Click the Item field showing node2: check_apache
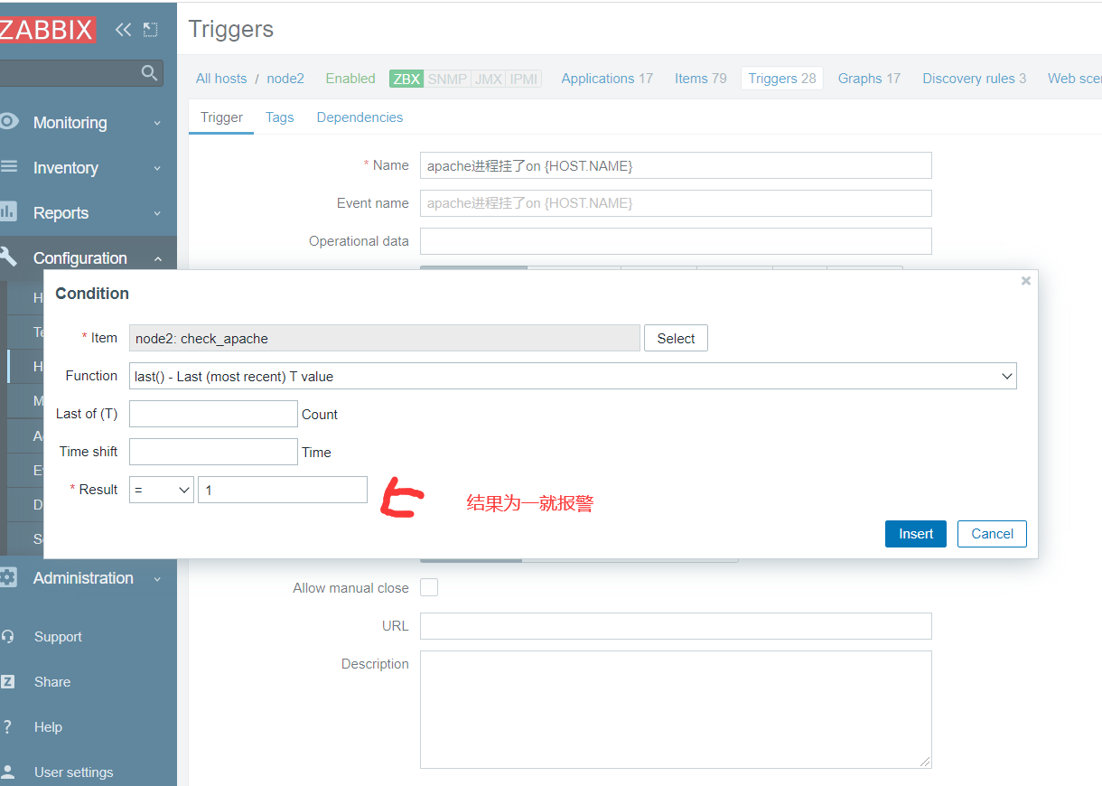This screenshot has width=1102, height=786. pos(385,338)
